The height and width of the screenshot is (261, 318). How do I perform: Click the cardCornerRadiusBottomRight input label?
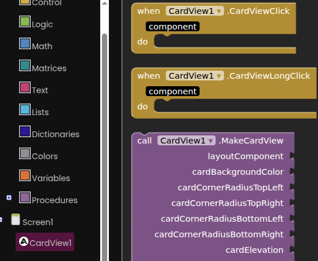[219, 234]
